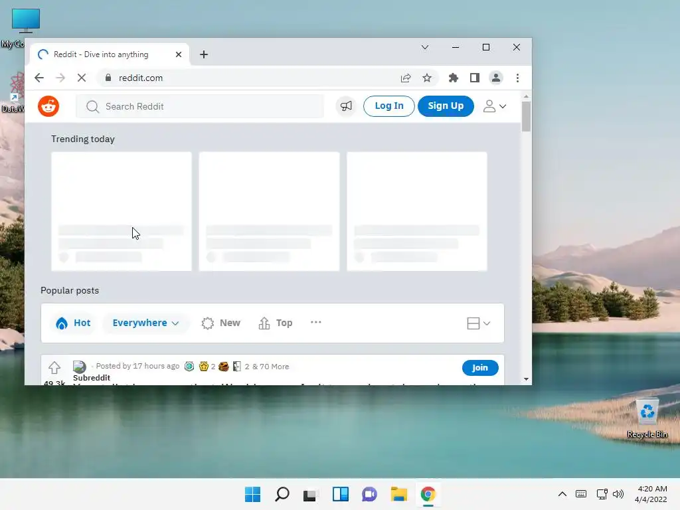680x510 pixels.
Task: Go back with Chrome back arrow
Action: [39, 78]
